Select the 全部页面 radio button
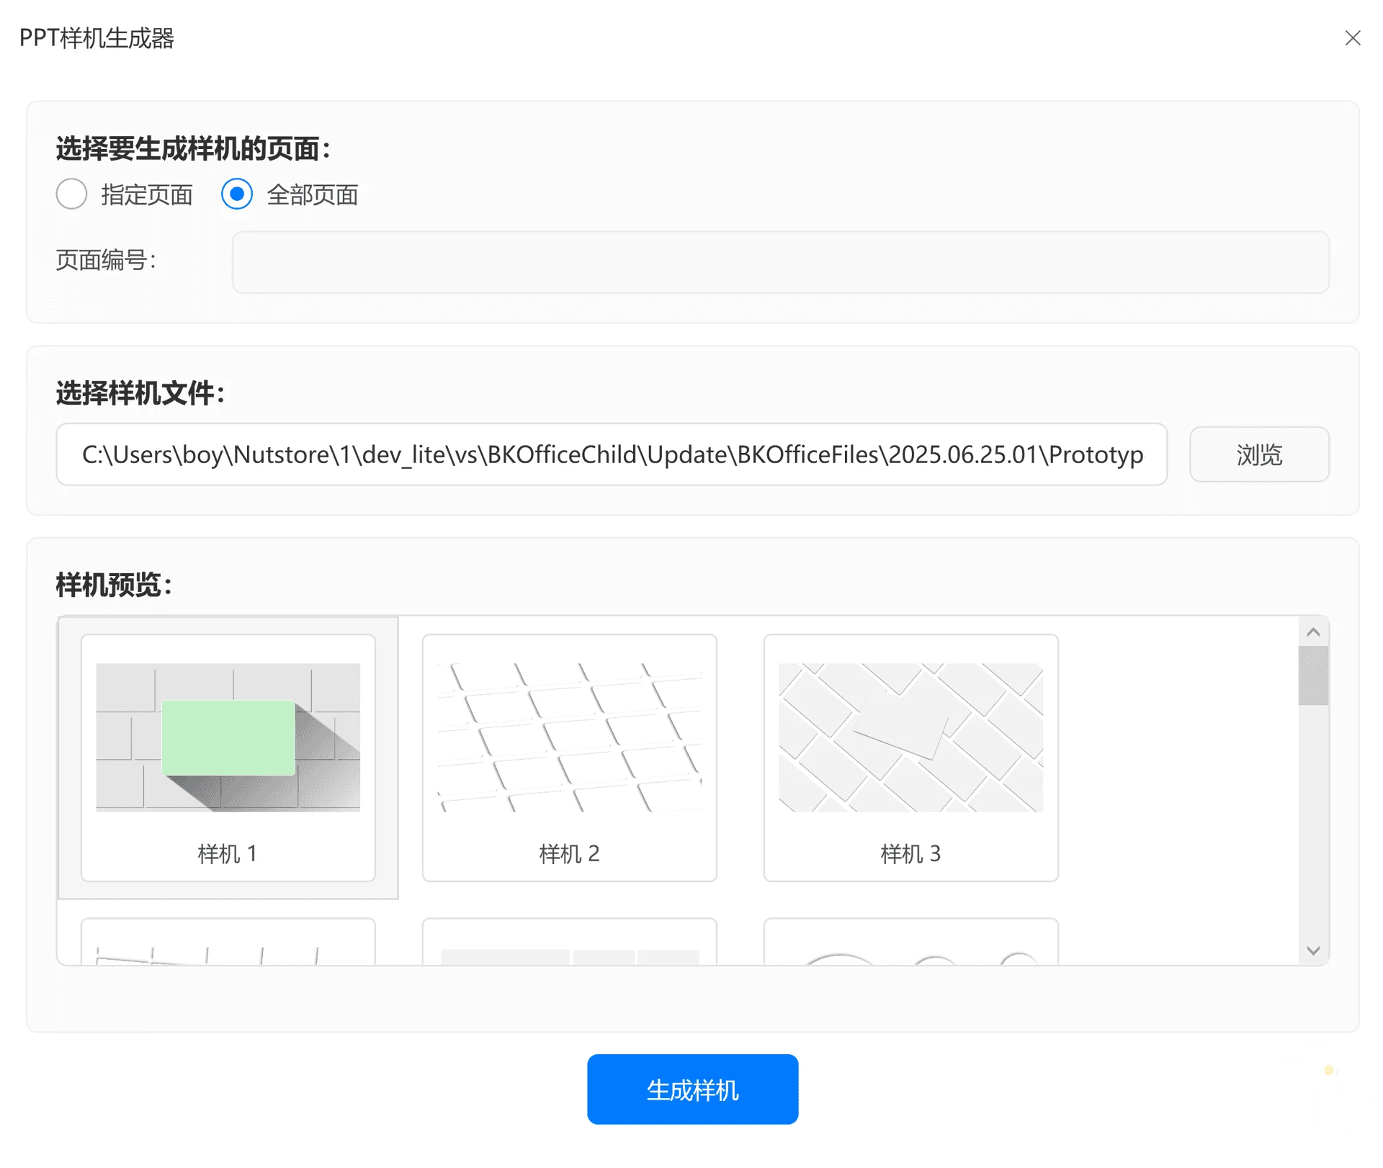 coord(237,194)
